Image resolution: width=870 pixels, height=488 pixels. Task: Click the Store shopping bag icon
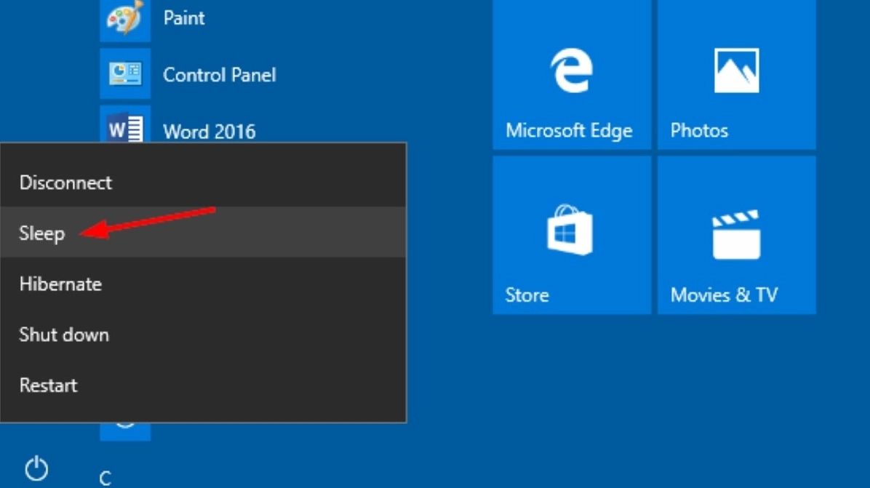(x=571, y=230)
